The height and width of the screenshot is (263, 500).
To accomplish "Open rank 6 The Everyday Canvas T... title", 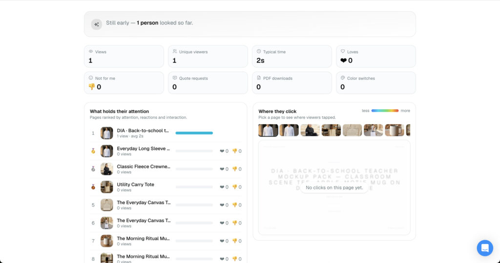I will click(144, 221).
